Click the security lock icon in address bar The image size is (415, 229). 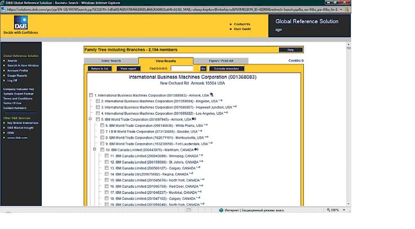pyautogui.click(x=347, y=9)
